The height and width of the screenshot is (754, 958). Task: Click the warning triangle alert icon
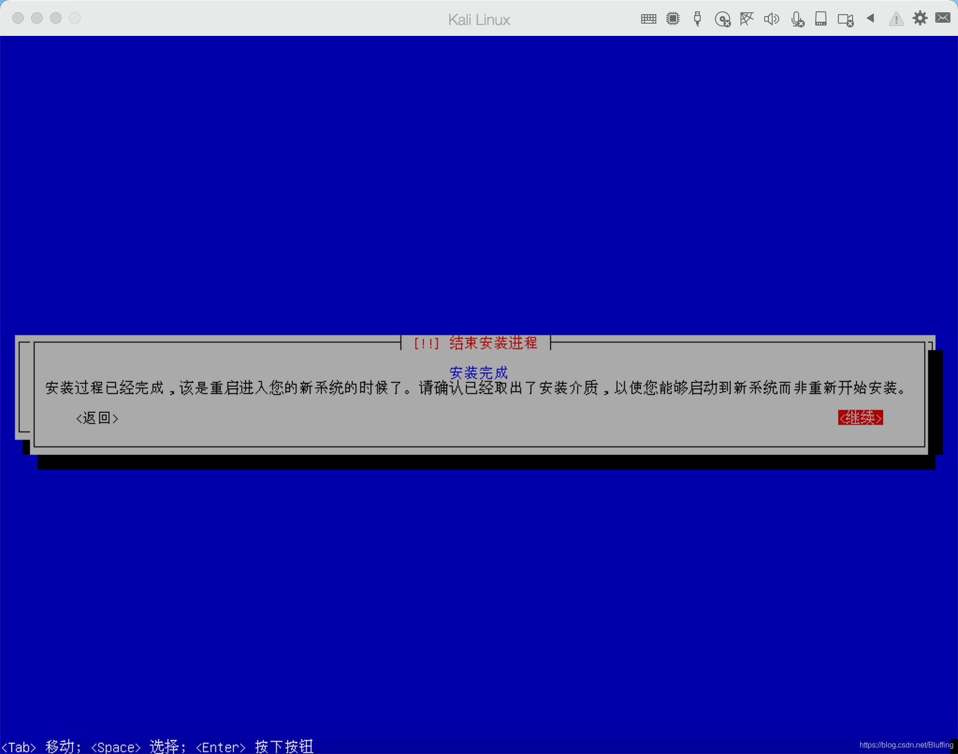coord(896,19)
